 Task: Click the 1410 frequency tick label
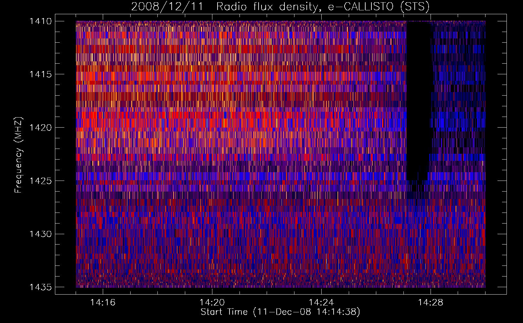[x=40, y=21]
